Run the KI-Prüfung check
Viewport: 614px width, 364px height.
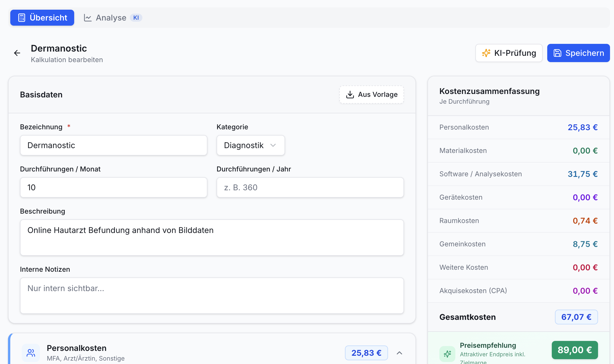(509, 53)
